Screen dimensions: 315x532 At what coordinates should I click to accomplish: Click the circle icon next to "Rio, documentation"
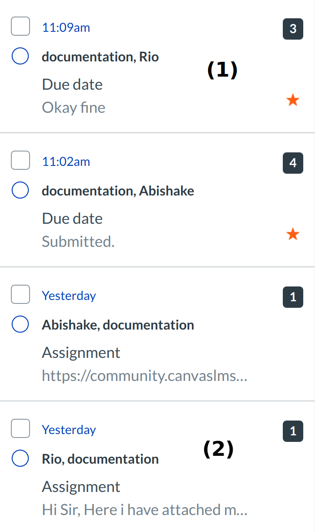(20, 459)
